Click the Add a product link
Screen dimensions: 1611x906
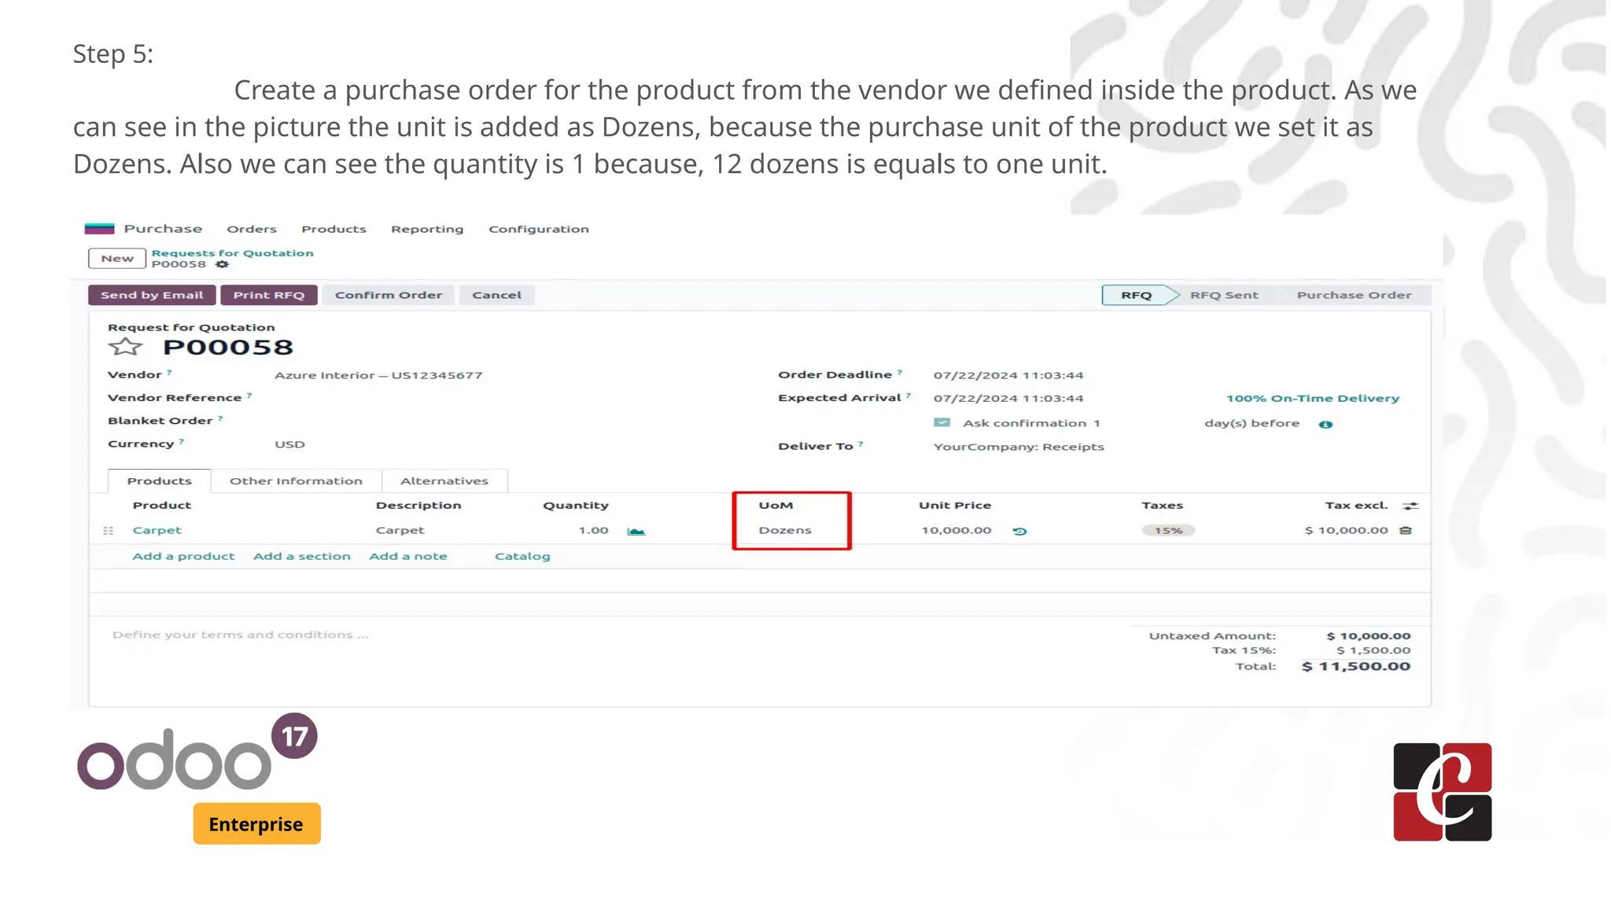coord(183,556)
